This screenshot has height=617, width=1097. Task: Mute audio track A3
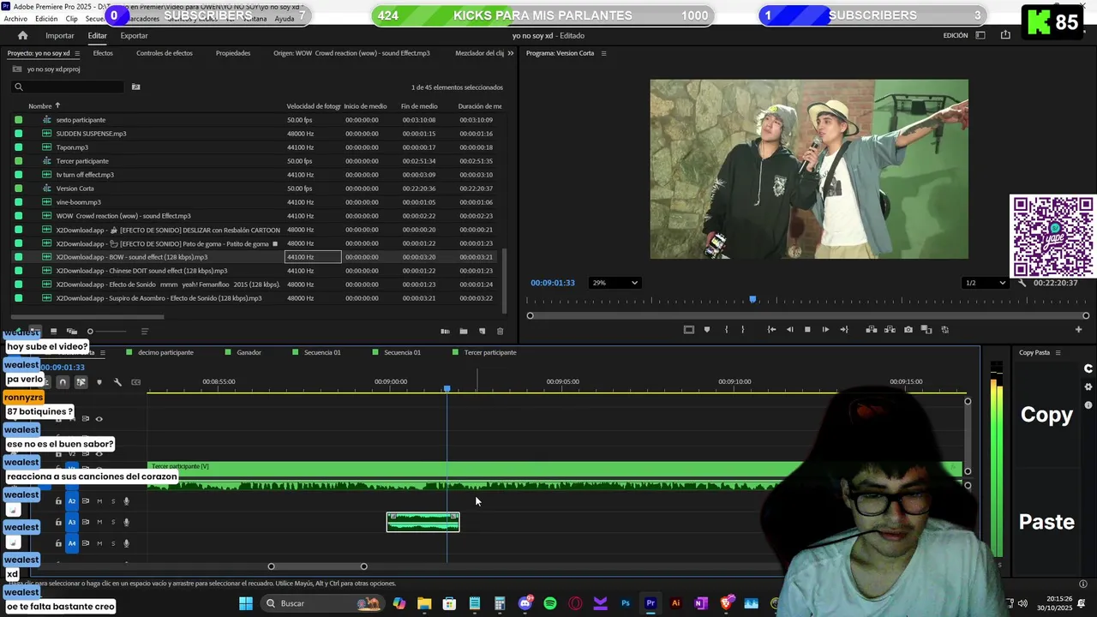[x=99, y=522]
